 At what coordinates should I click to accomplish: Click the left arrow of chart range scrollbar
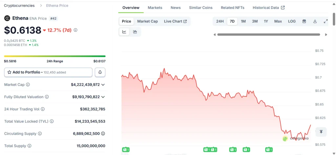tap(215, 35)
